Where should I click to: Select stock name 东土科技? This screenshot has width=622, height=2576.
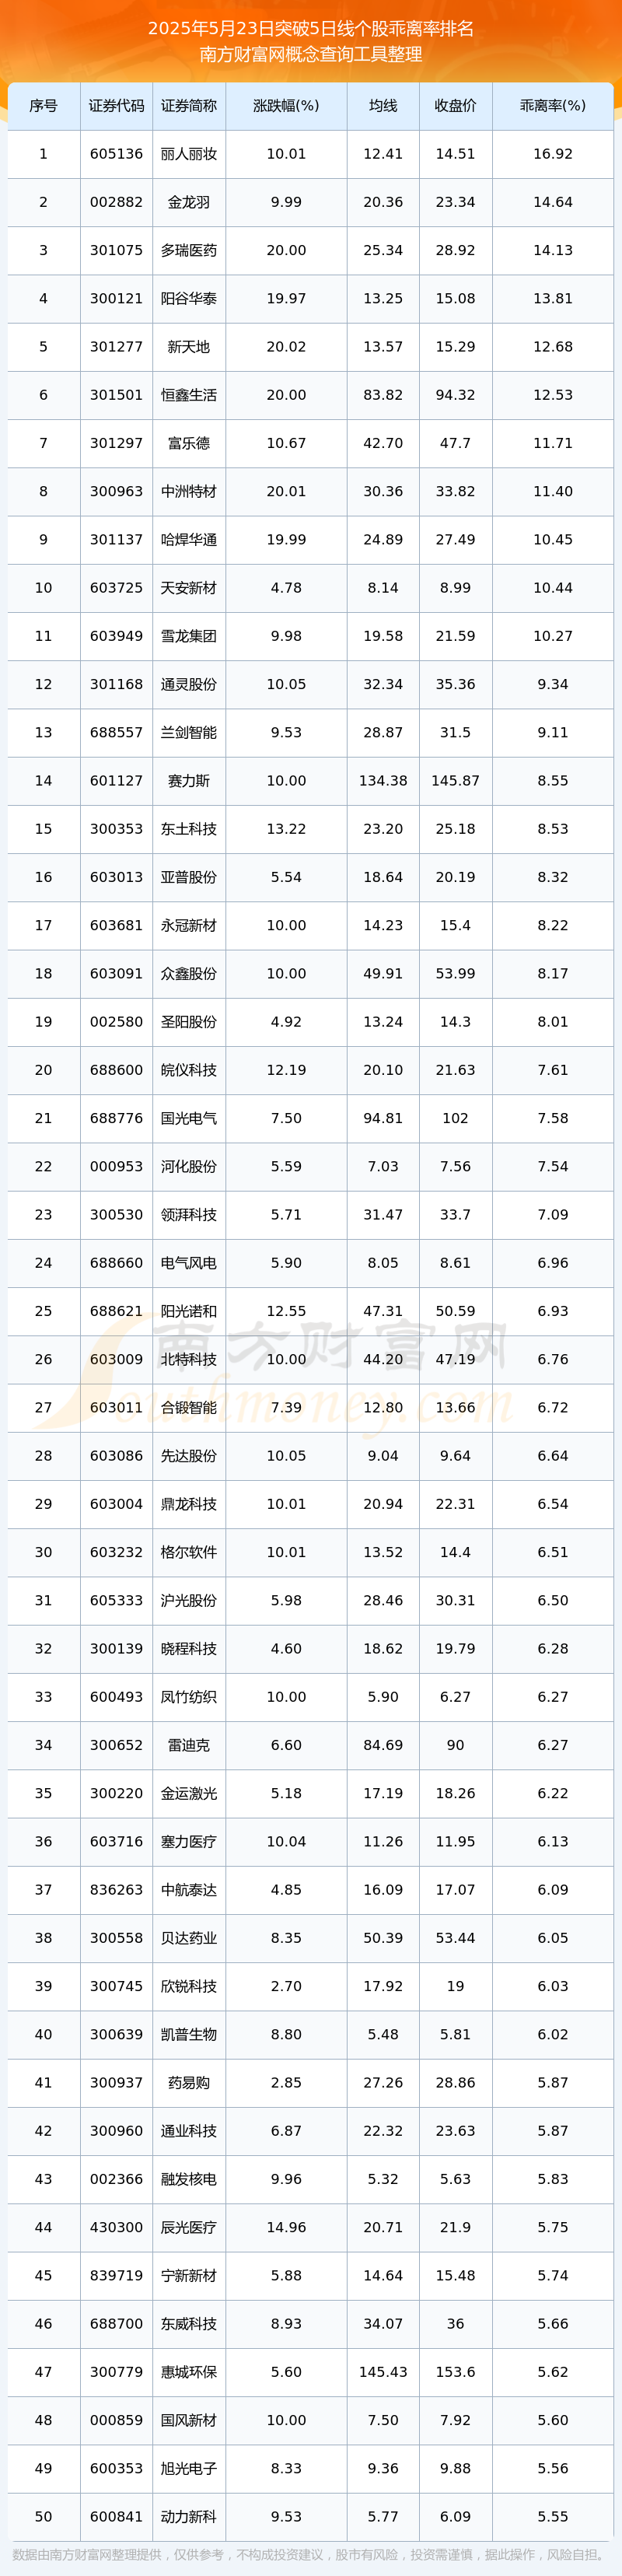(189, 829)
